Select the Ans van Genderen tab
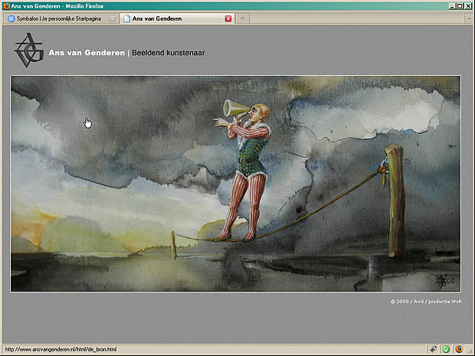475x356 pixels. tap(177, 18)
